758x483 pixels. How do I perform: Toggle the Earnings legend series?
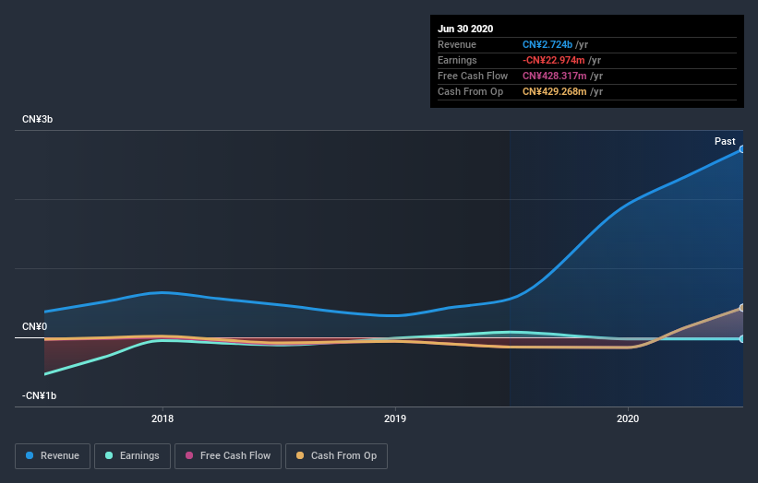[x=132, y=456]
